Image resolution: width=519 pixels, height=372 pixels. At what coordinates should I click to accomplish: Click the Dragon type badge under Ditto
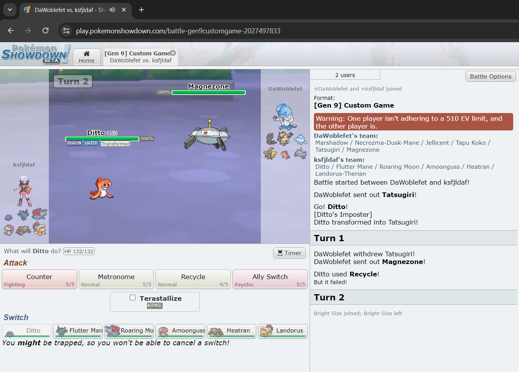click(74, 143)
